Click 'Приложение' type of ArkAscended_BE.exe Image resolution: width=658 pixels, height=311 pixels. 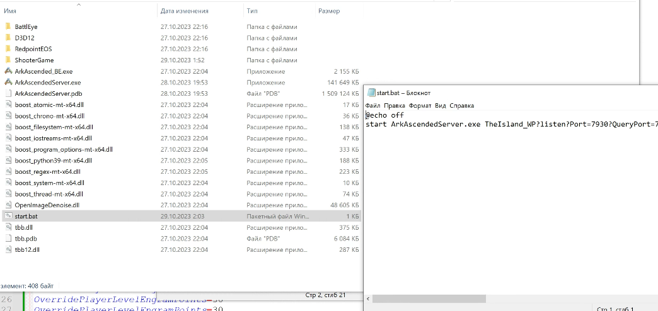coord(266,71)
